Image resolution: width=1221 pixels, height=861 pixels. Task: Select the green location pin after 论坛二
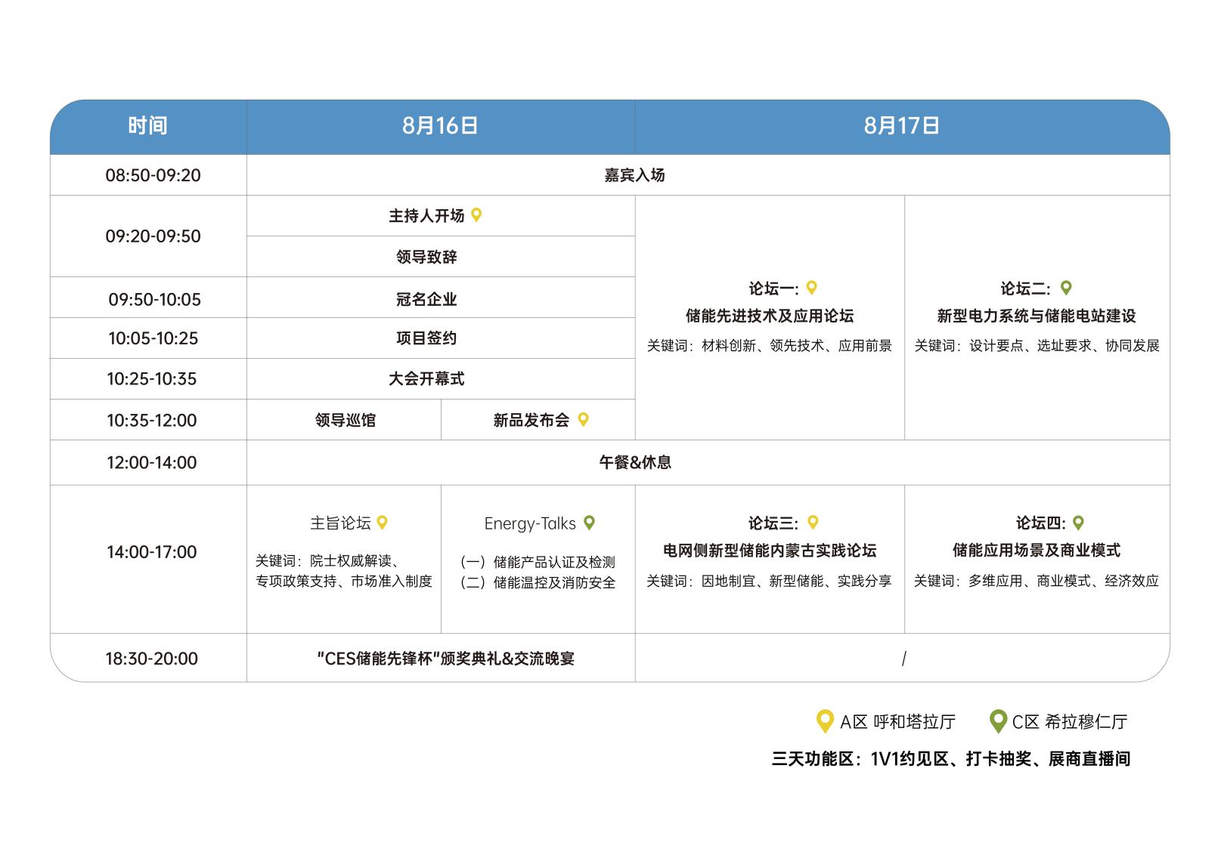coord(1066,288)
